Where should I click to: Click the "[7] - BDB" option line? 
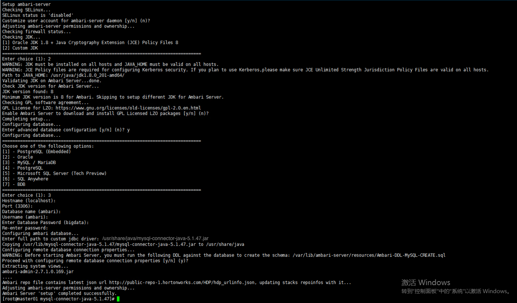click(x=14, y=184)
